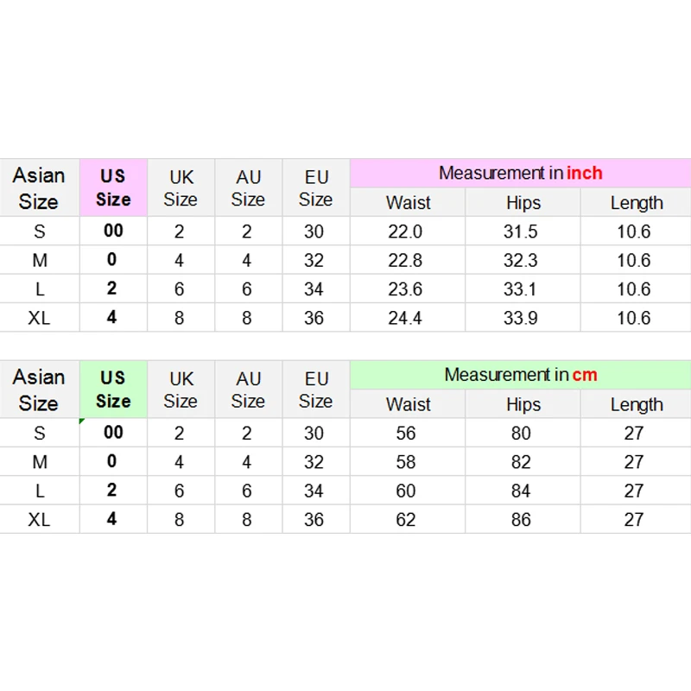Select the 80 cm hips cell
This screenshot has height=691, width=691.
click(x=521, y=434)
